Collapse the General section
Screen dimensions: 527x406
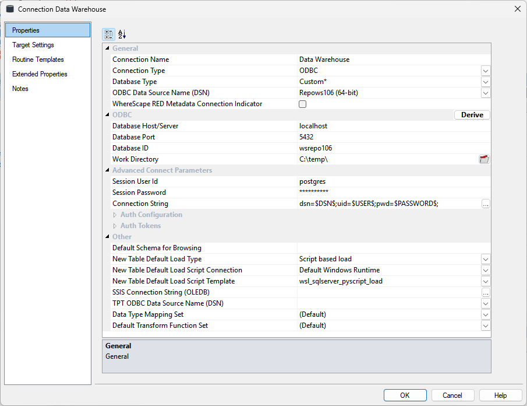(107, 48)
